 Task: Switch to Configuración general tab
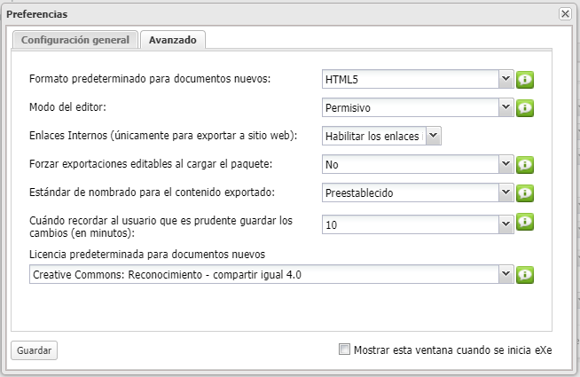[x=75, y=40]
